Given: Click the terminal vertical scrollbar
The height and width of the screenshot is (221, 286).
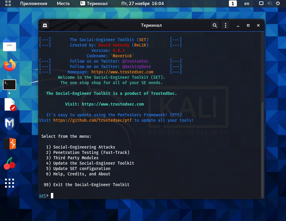Looking at the screenshot, I should pos(262,149).
